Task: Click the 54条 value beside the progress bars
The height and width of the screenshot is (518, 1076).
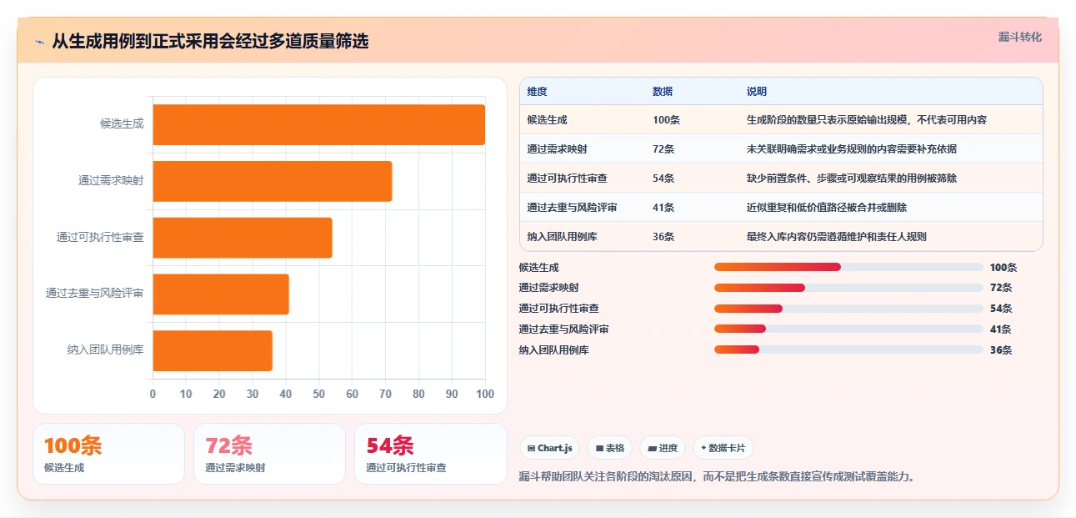Action: click(1001, 309)
